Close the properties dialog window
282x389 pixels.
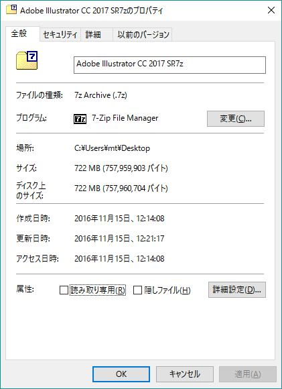[271, 10]
